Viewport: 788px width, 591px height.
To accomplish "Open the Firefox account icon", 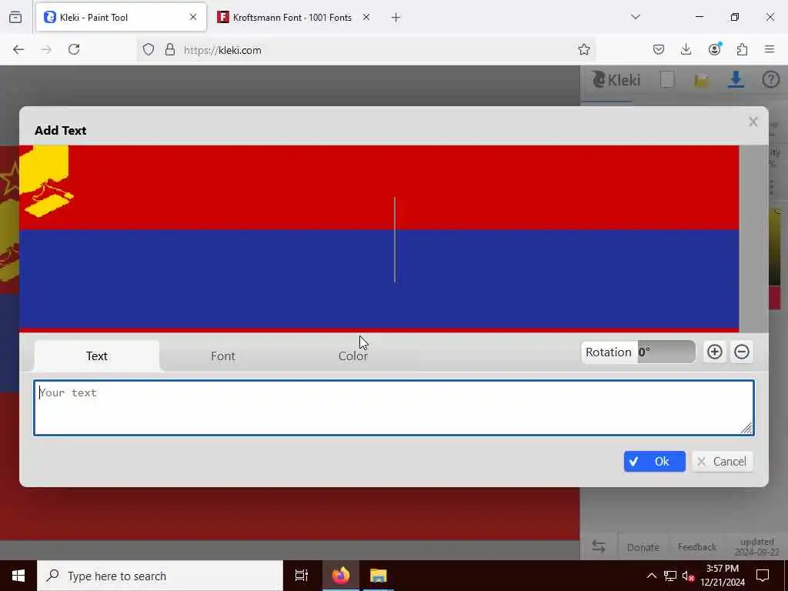I will pos(714,49).
